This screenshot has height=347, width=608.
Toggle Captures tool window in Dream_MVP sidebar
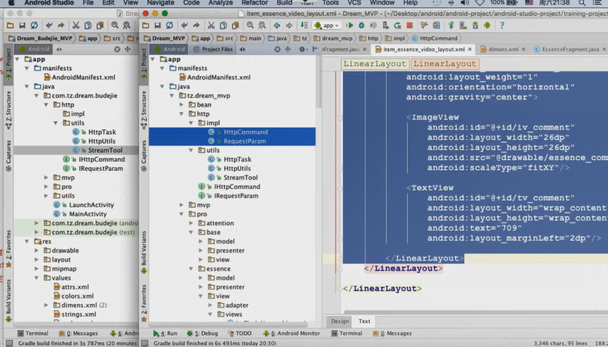[144, 156]
